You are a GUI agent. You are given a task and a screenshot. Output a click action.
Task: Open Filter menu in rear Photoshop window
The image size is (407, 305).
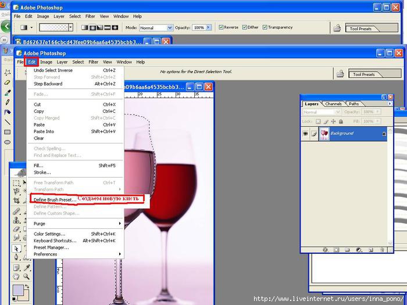click(x=90, y=16)
